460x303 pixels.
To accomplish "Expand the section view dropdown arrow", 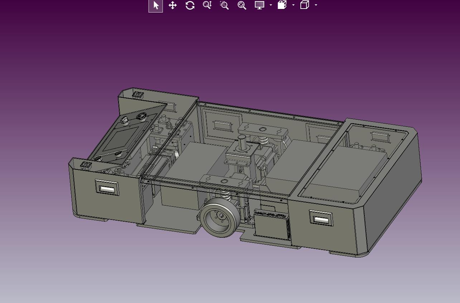I will 293,5.
